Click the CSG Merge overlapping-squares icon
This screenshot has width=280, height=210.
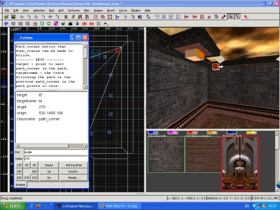103,17
